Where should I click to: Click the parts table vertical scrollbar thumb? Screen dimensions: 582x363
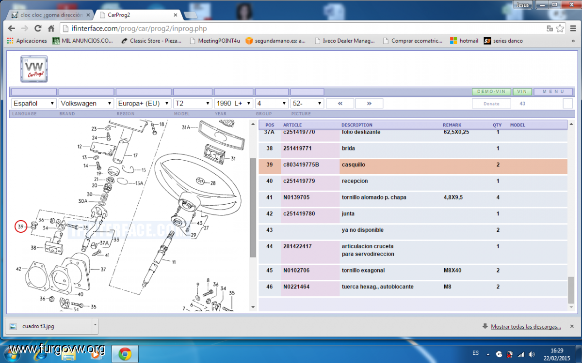coord(571,289)
